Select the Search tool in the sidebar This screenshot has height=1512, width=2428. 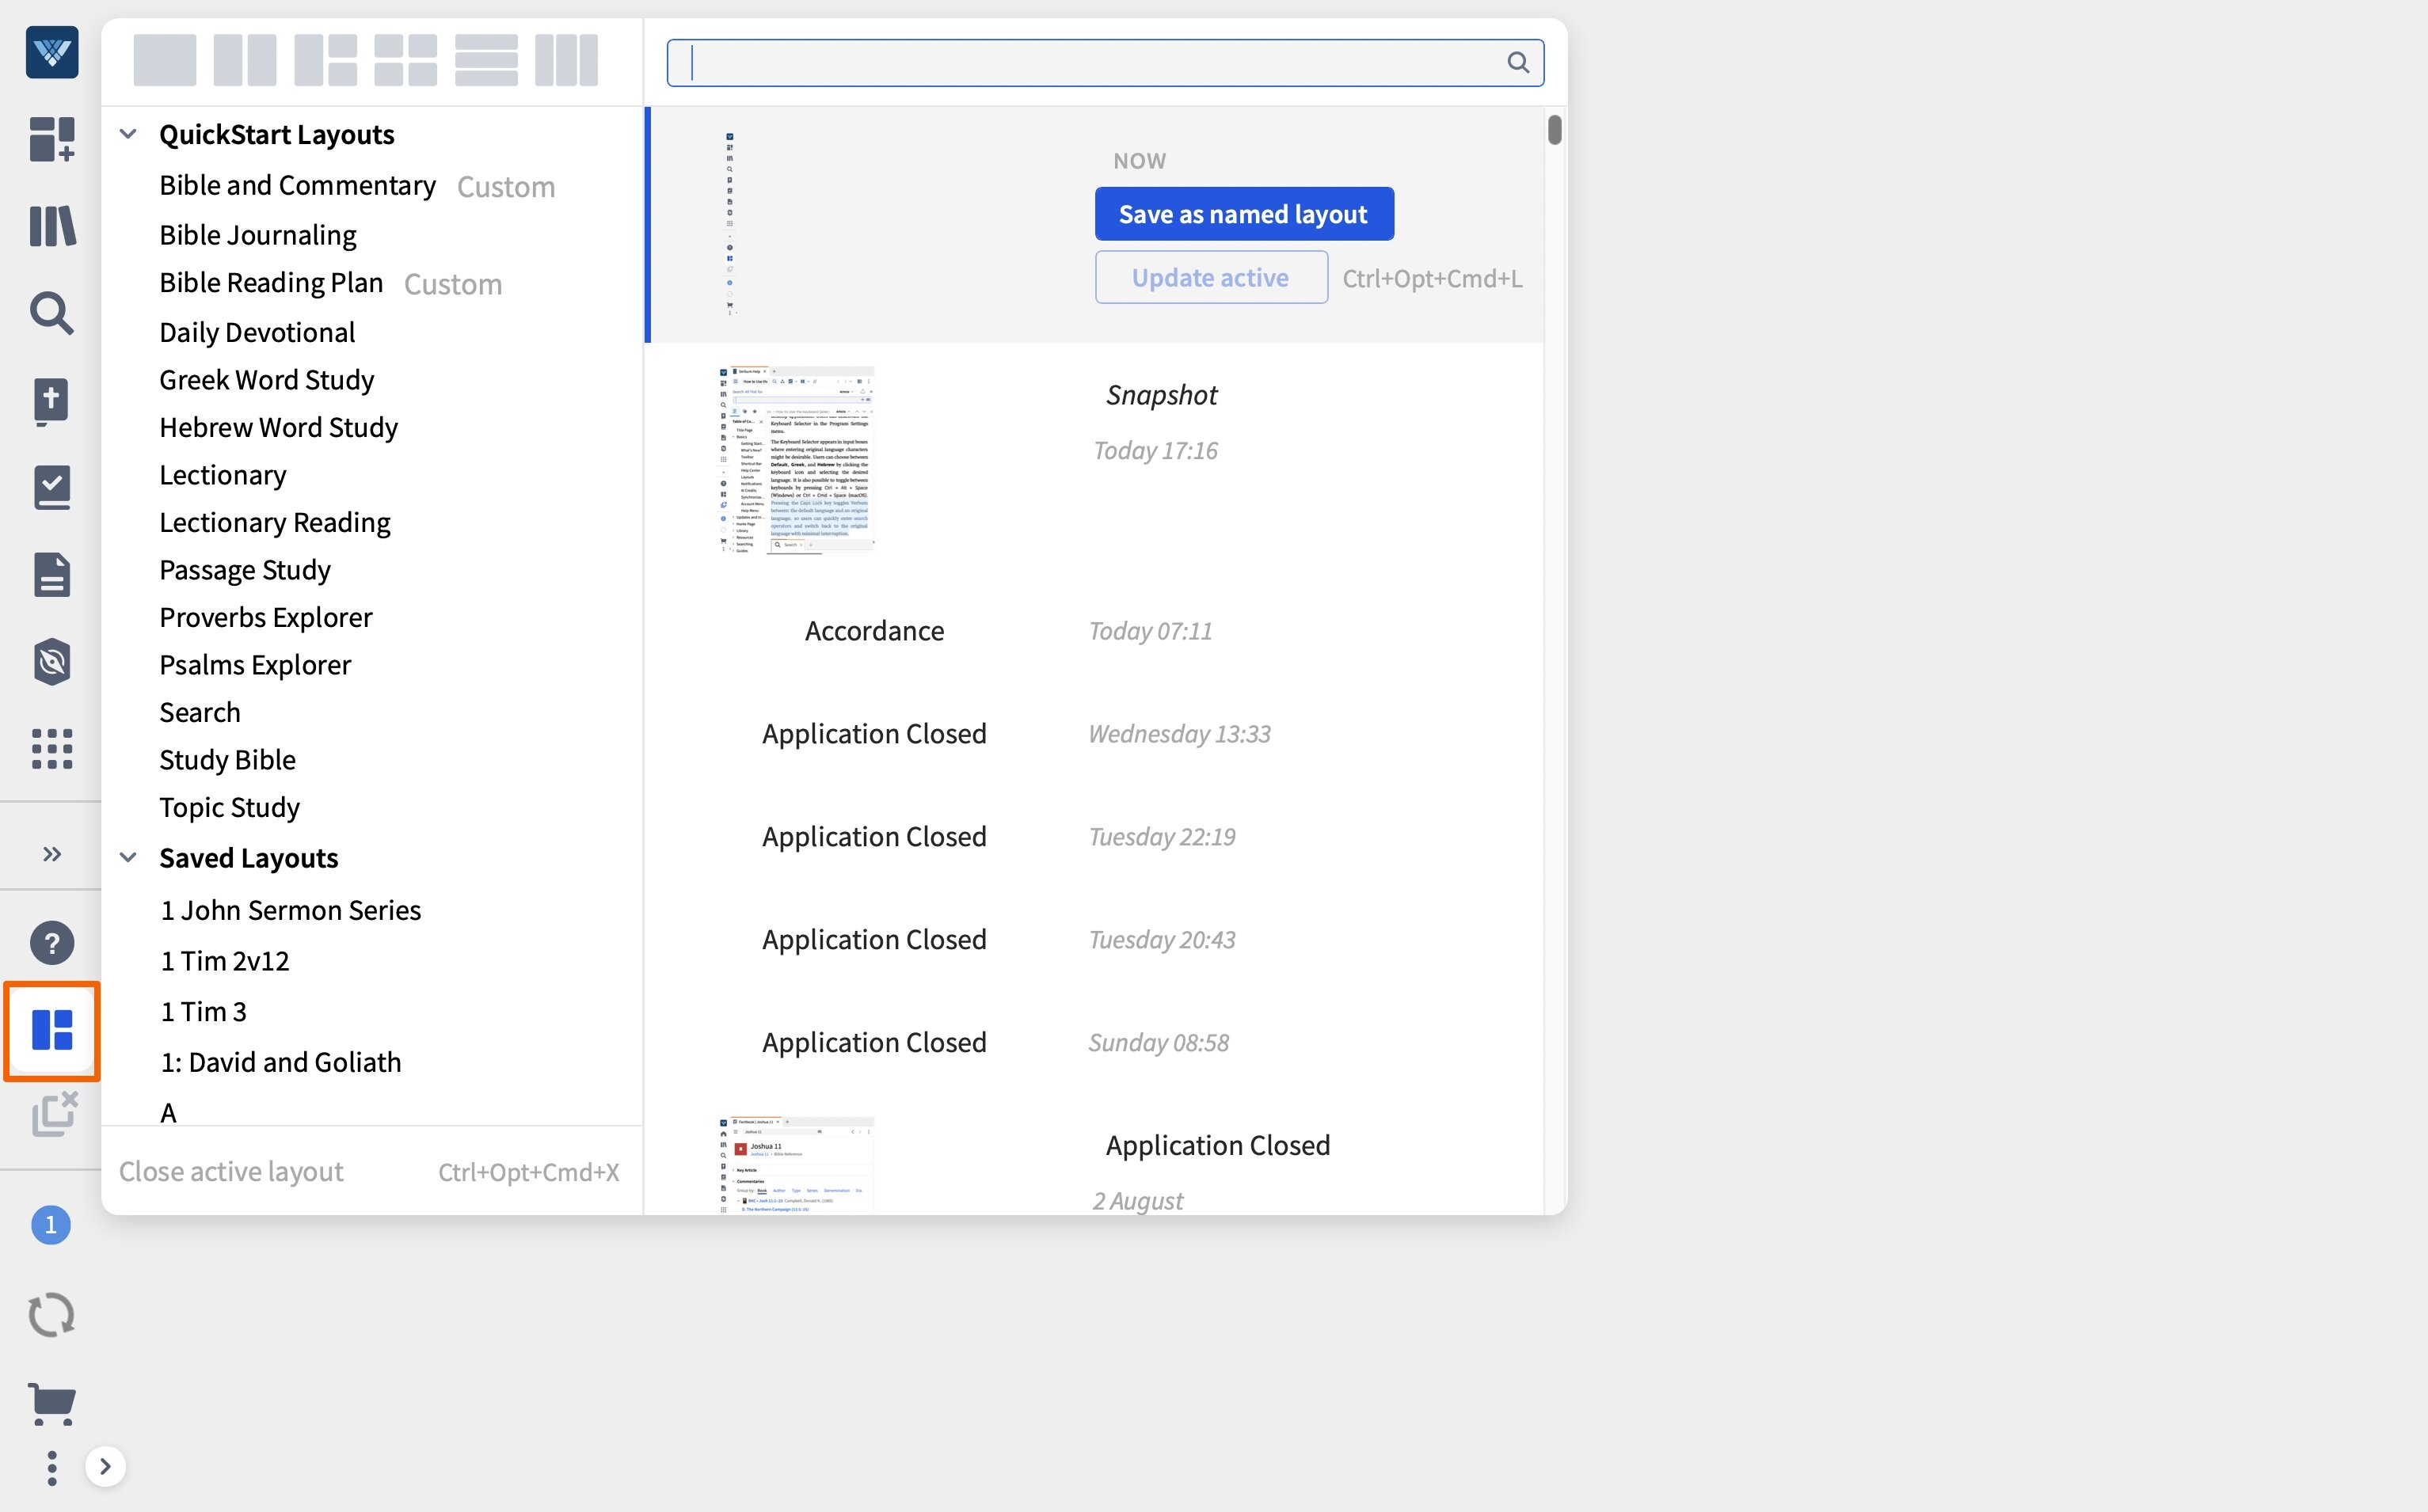point(51,313)
